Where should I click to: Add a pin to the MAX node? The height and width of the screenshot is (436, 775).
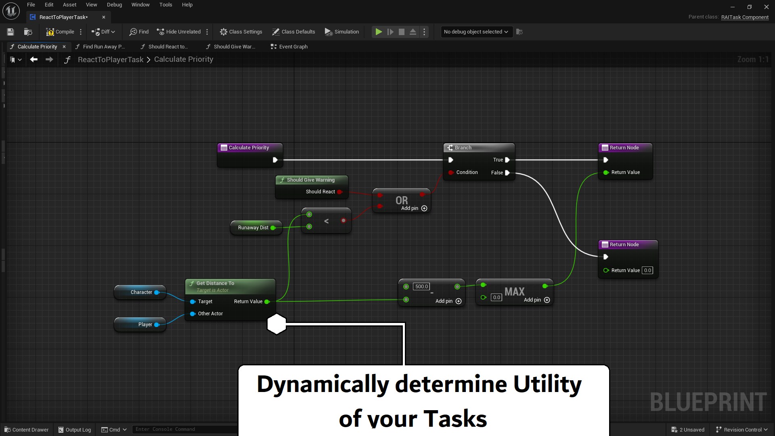coord(547,300)
